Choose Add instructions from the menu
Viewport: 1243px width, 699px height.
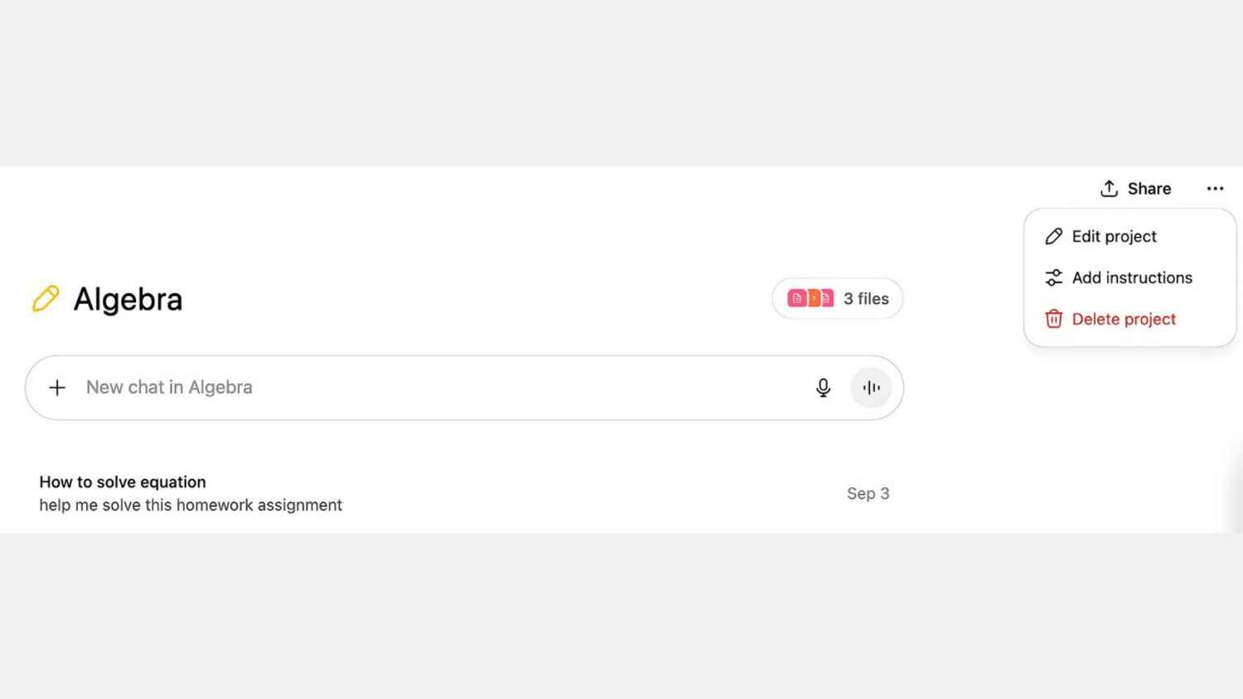pos(1133,277)
